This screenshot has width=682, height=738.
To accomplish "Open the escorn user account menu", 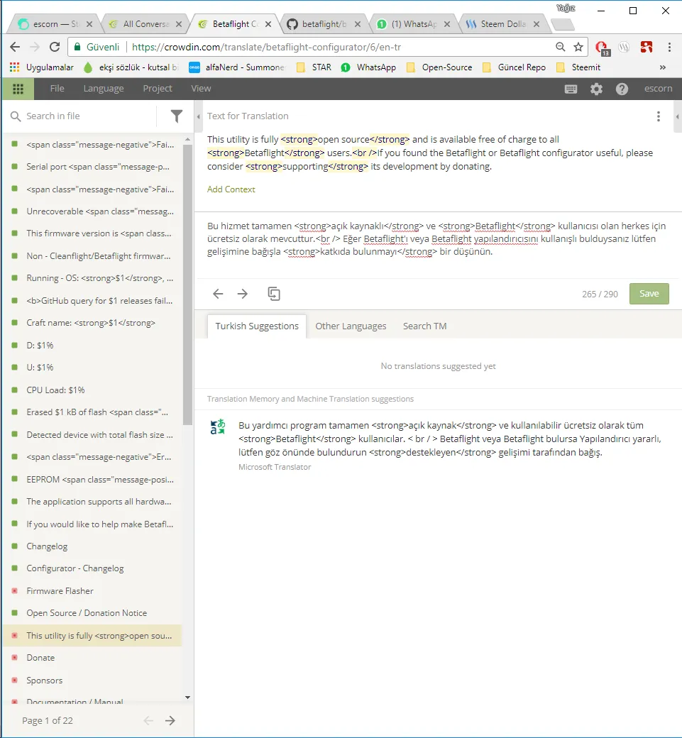I will pos(658,89).
